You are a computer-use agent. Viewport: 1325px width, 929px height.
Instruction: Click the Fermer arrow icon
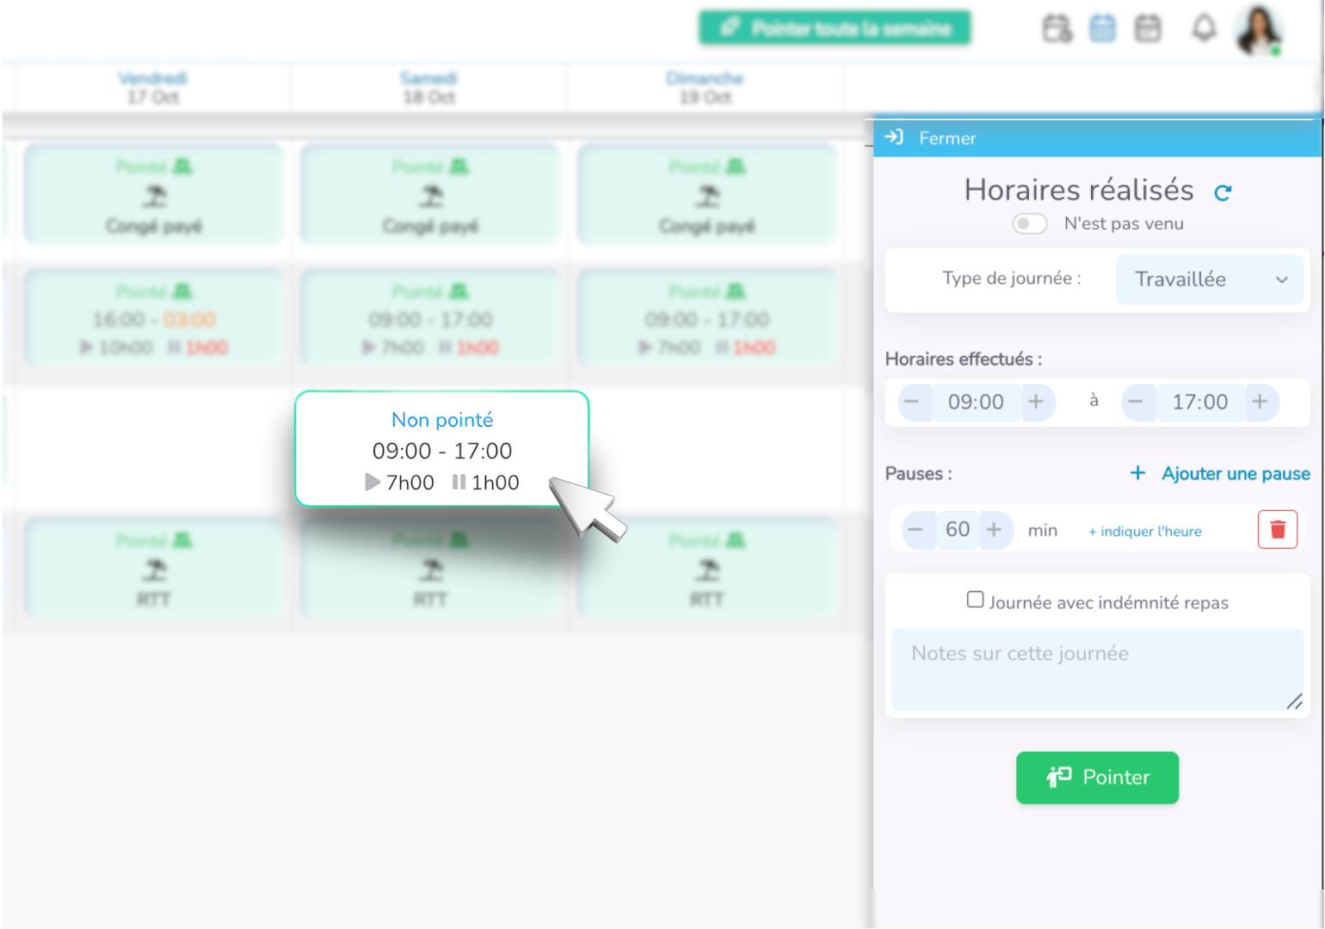[894, 138]
